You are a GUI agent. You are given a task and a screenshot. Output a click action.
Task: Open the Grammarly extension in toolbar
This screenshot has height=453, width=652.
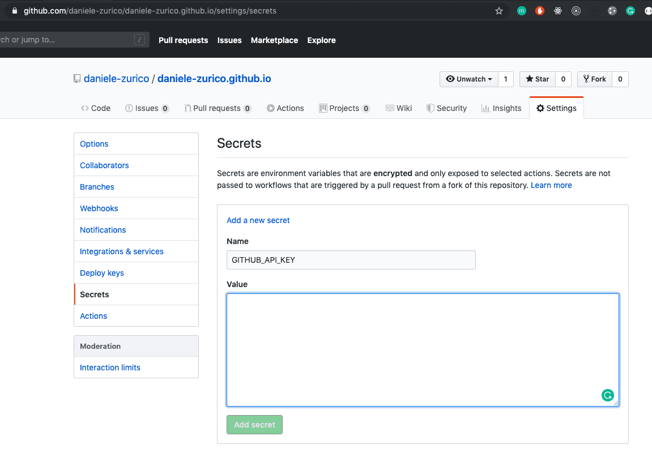click(x=630, y=11)
